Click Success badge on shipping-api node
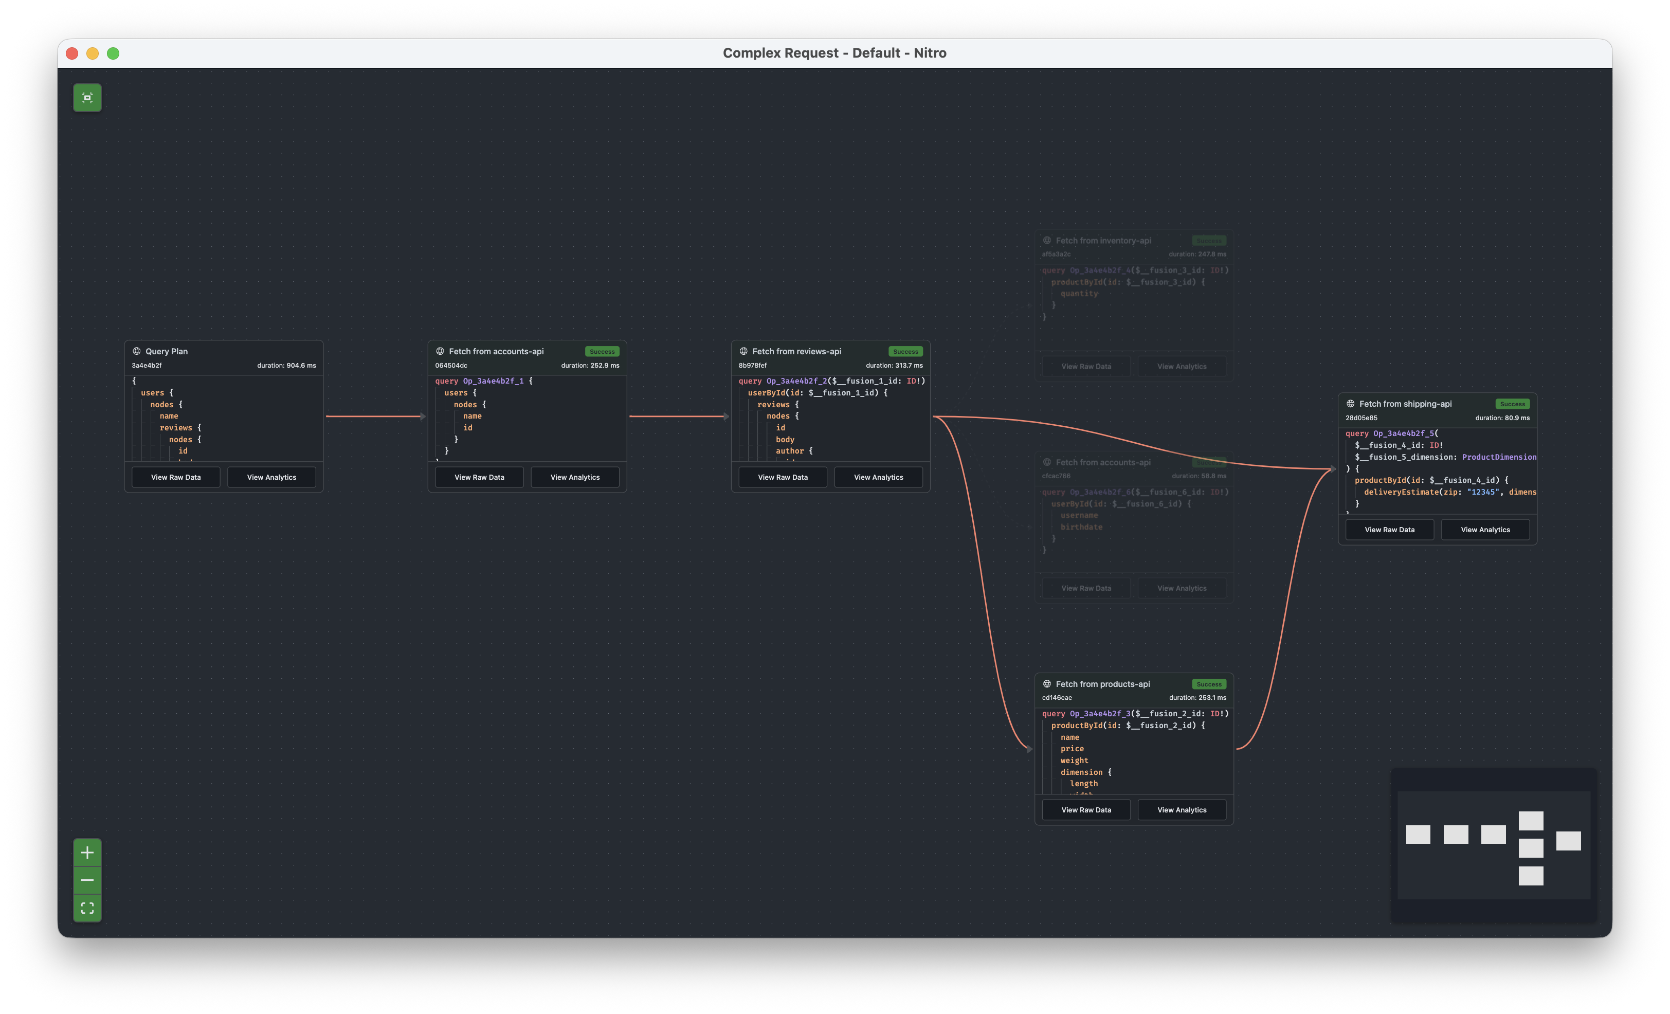This screenshot has width=1670, height=1014. click(1513, 404)
